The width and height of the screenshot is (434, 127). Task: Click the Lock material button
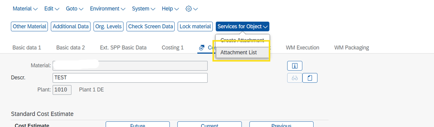coord(195,27)
